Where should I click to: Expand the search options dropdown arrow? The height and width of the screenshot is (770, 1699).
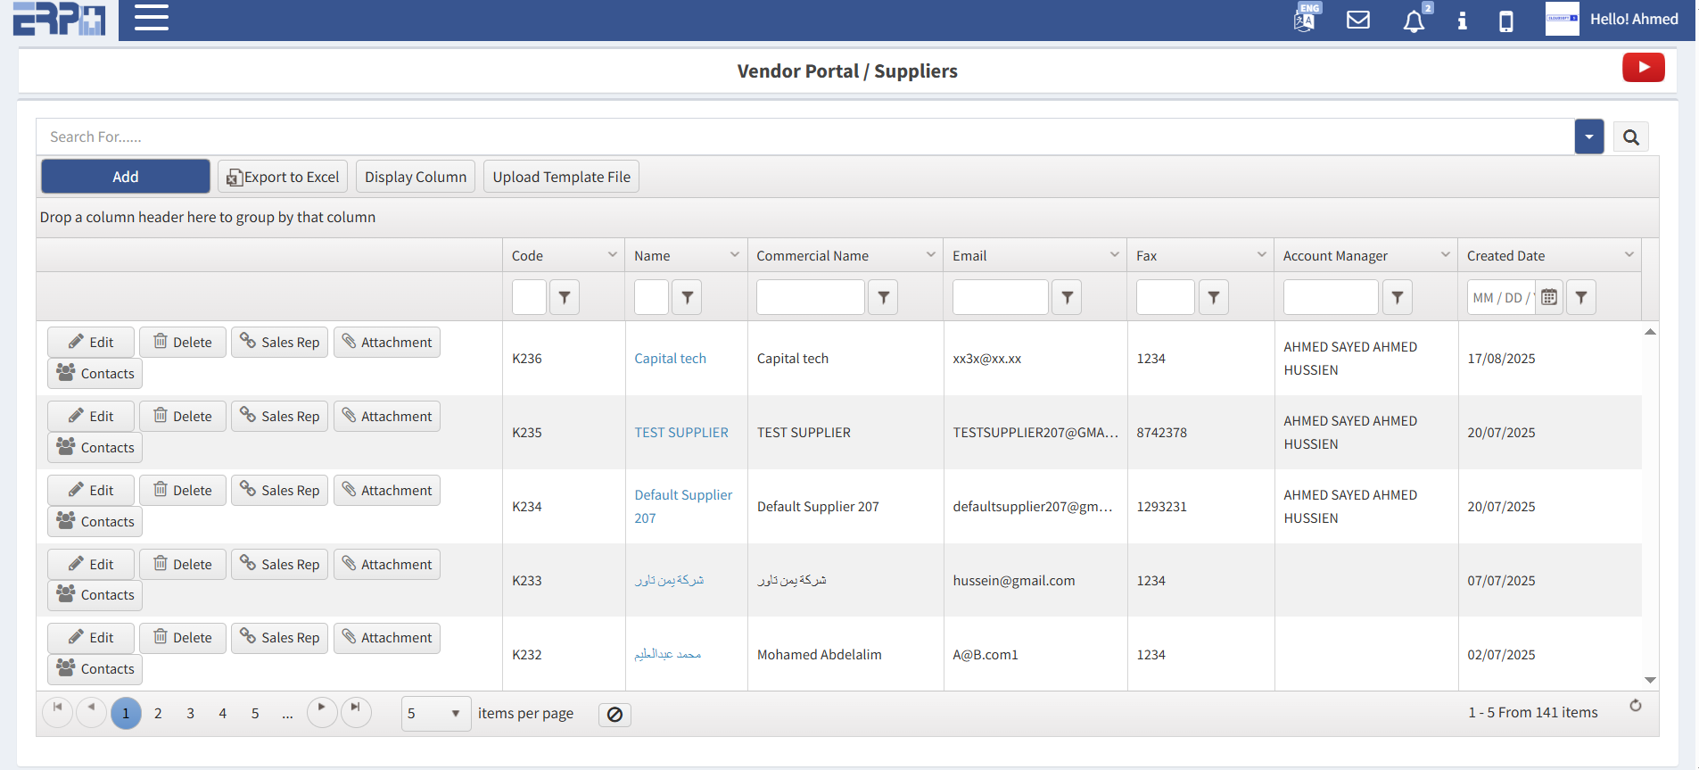tap(1588, 137)
